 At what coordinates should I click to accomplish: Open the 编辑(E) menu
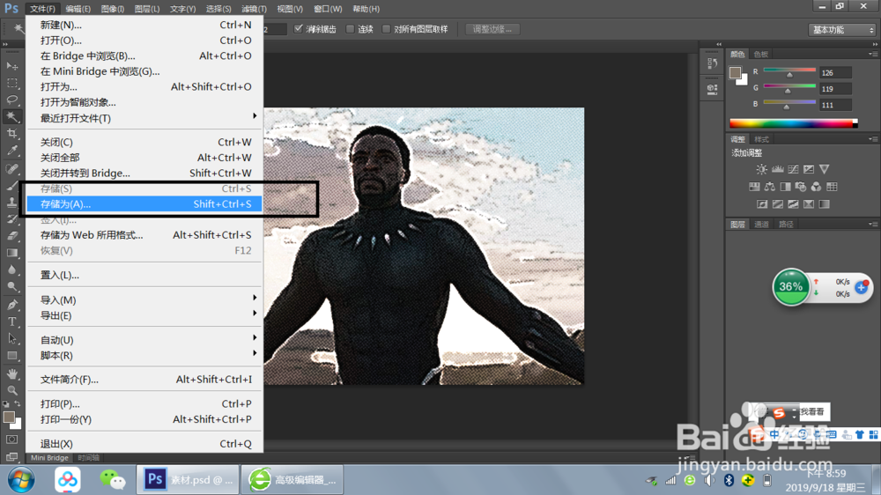pos(78,9)
